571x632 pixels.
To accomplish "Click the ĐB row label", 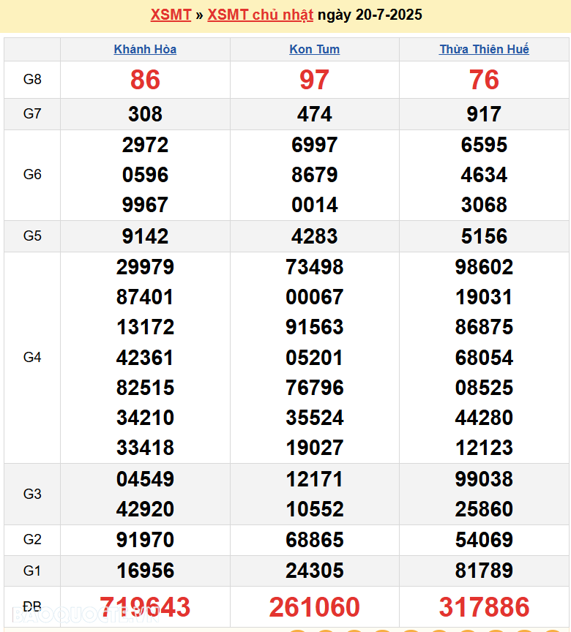I will tap(32, 607).
